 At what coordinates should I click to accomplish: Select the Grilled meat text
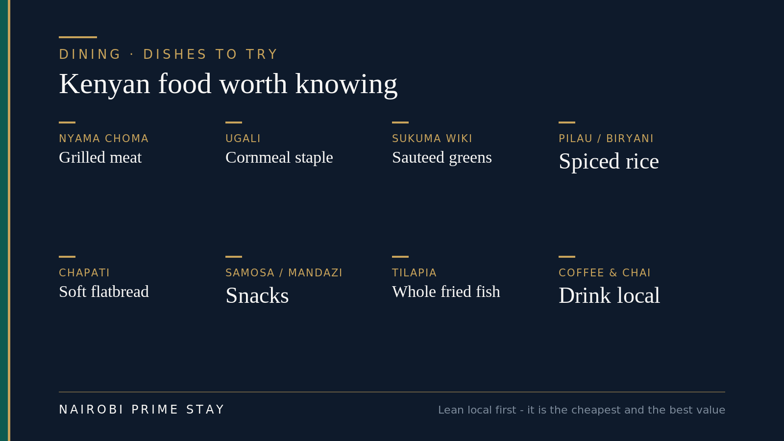point(100,157)
